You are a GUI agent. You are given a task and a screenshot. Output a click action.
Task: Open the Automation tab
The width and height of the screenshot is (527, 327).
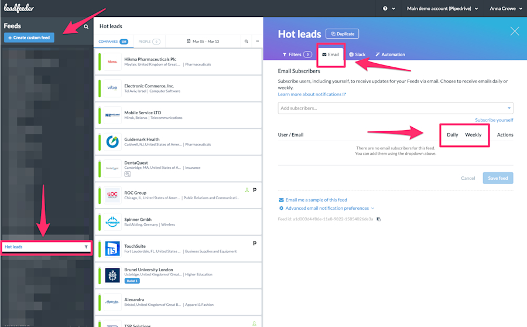(390, 54)
